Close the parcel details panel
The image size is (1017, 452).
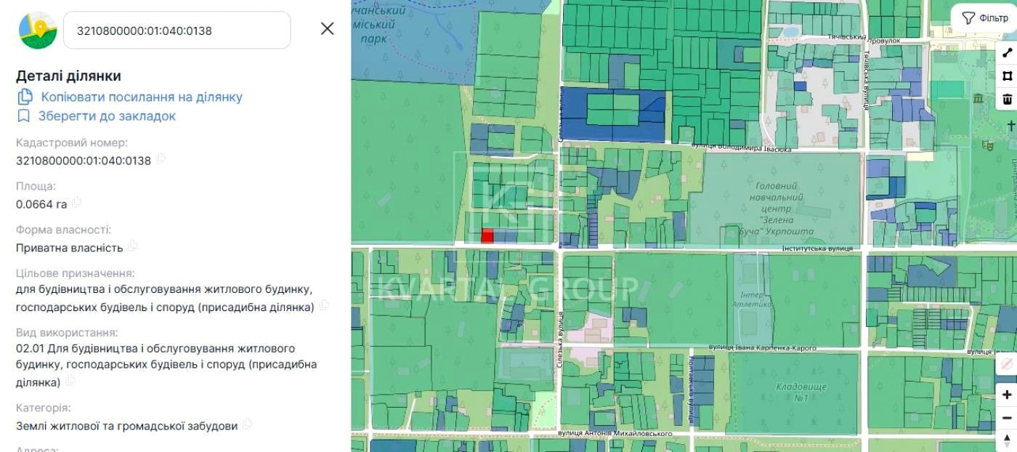pos(328,28)
